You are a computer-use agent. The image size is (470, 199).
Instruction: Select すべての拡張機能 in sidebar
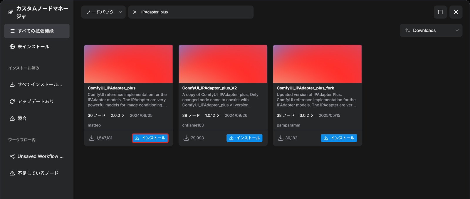[x=37, y=31]
